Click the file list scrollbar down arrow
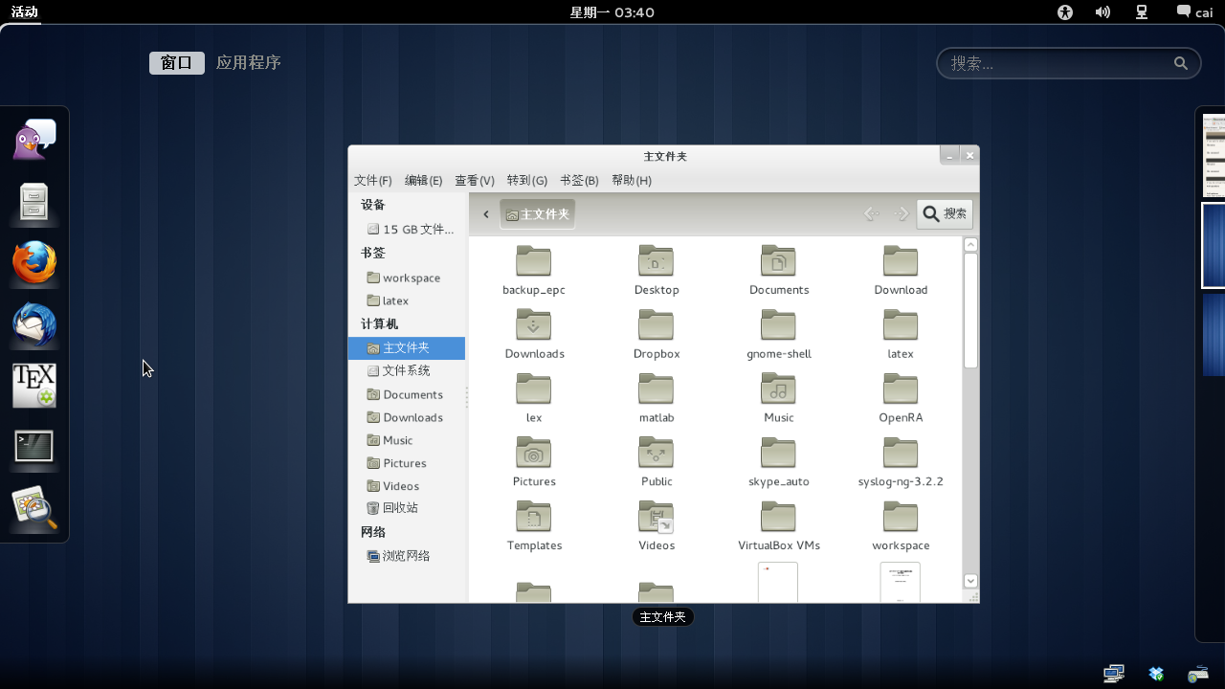This screenshot has height=689, width=1225. 970,581
